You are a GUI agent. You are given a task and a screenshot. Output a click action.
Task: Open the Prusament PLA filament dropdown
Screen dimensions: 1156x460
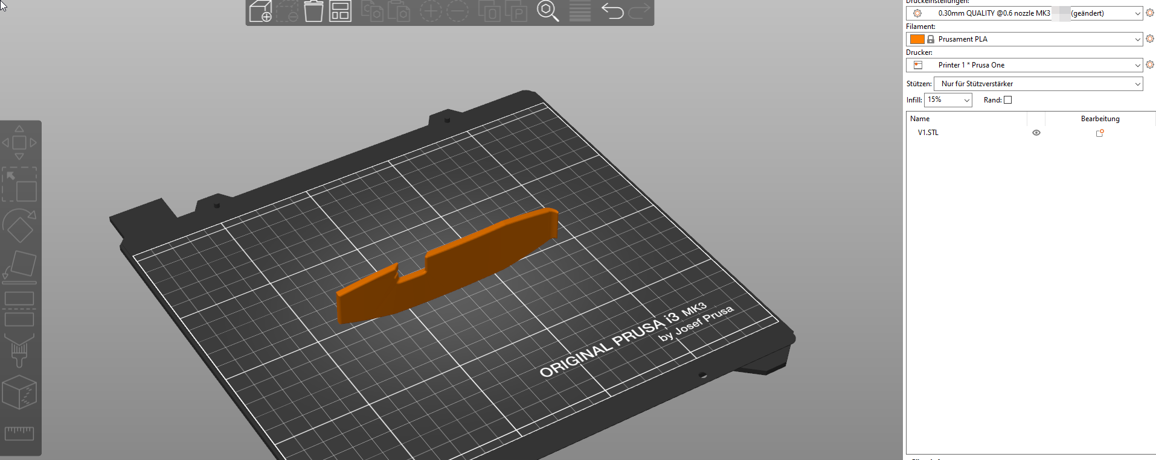click(x=1024, y=39)
